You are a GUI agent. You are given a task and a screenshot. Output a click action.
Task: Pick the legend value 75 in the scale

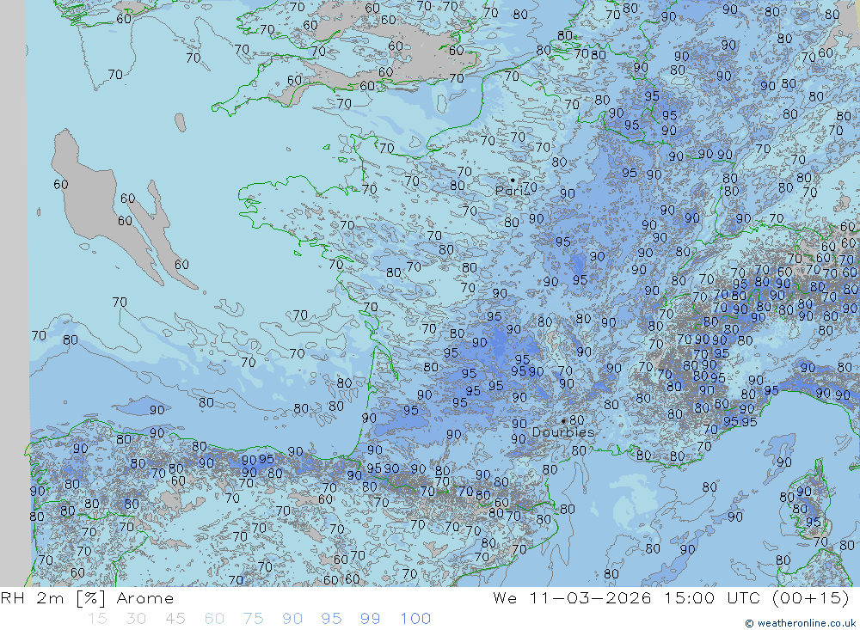point(253,619)
